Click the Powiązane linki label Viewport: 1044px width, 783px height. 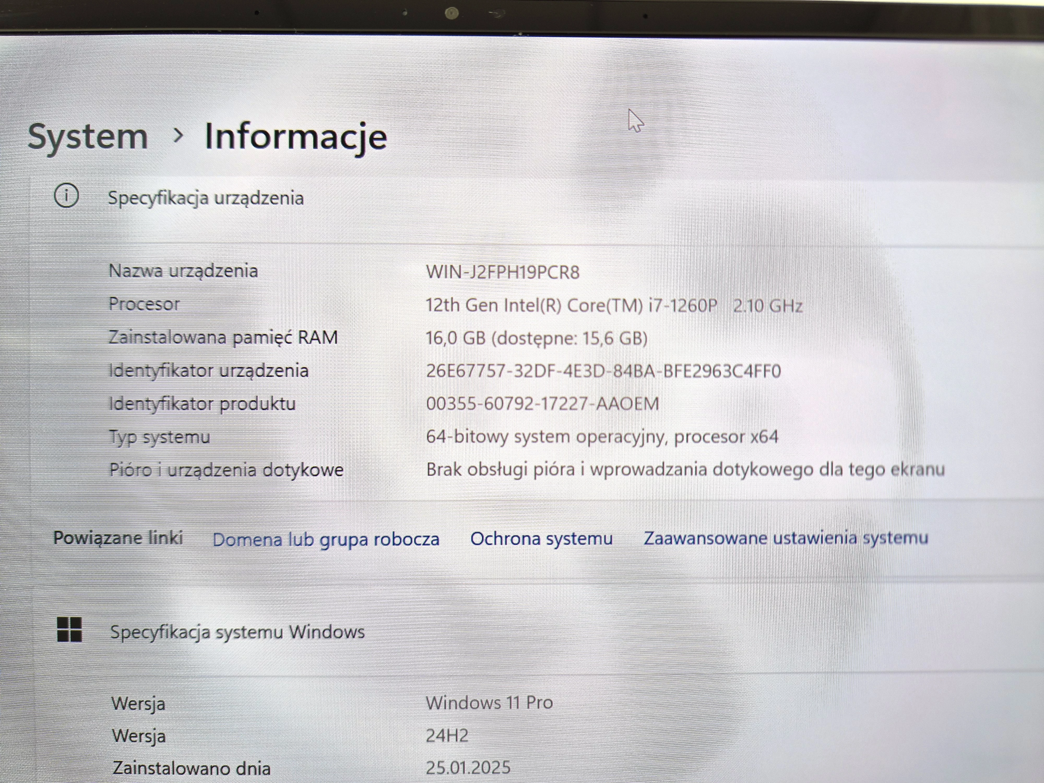pyautogui.click(x=118, y=538)
